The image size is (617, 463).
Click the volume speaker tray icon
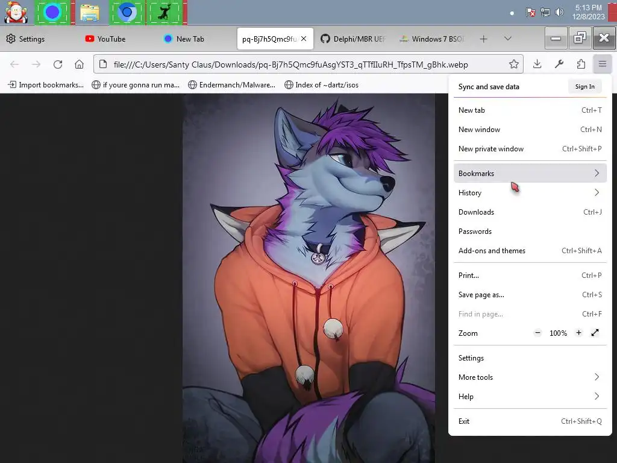coord(559,12)
